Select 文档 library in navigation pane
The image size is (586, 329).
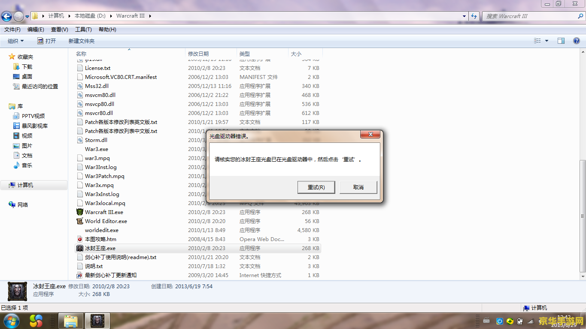point(27,155)
